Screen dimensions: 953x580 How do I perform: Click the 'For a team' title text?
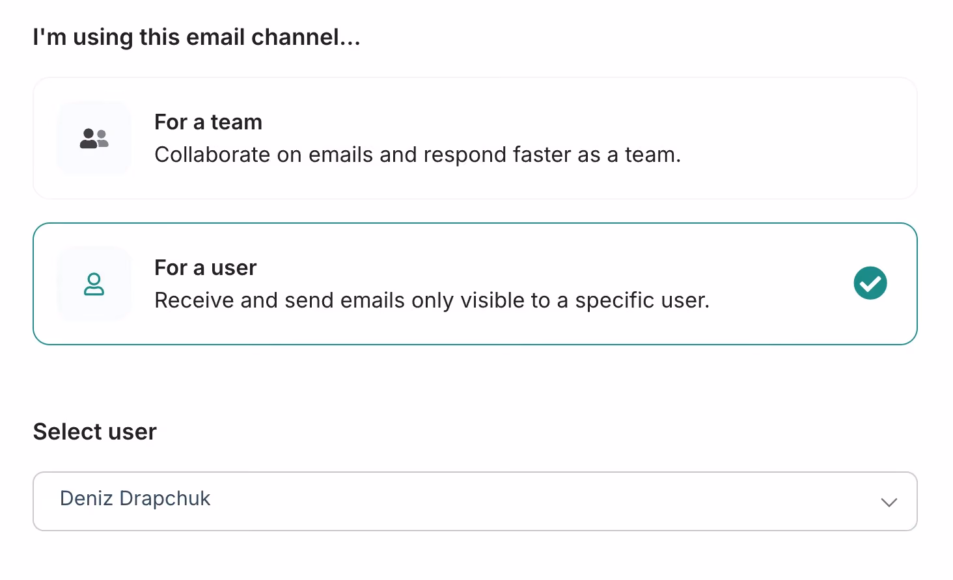(208, 122)
